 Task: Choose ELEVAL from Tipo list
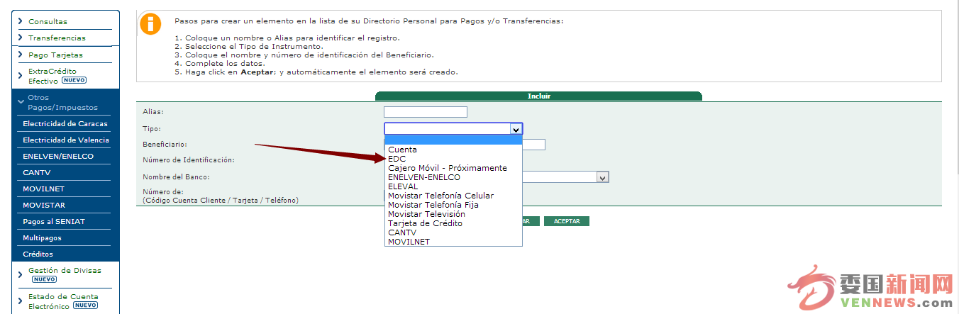click(403, 186)
